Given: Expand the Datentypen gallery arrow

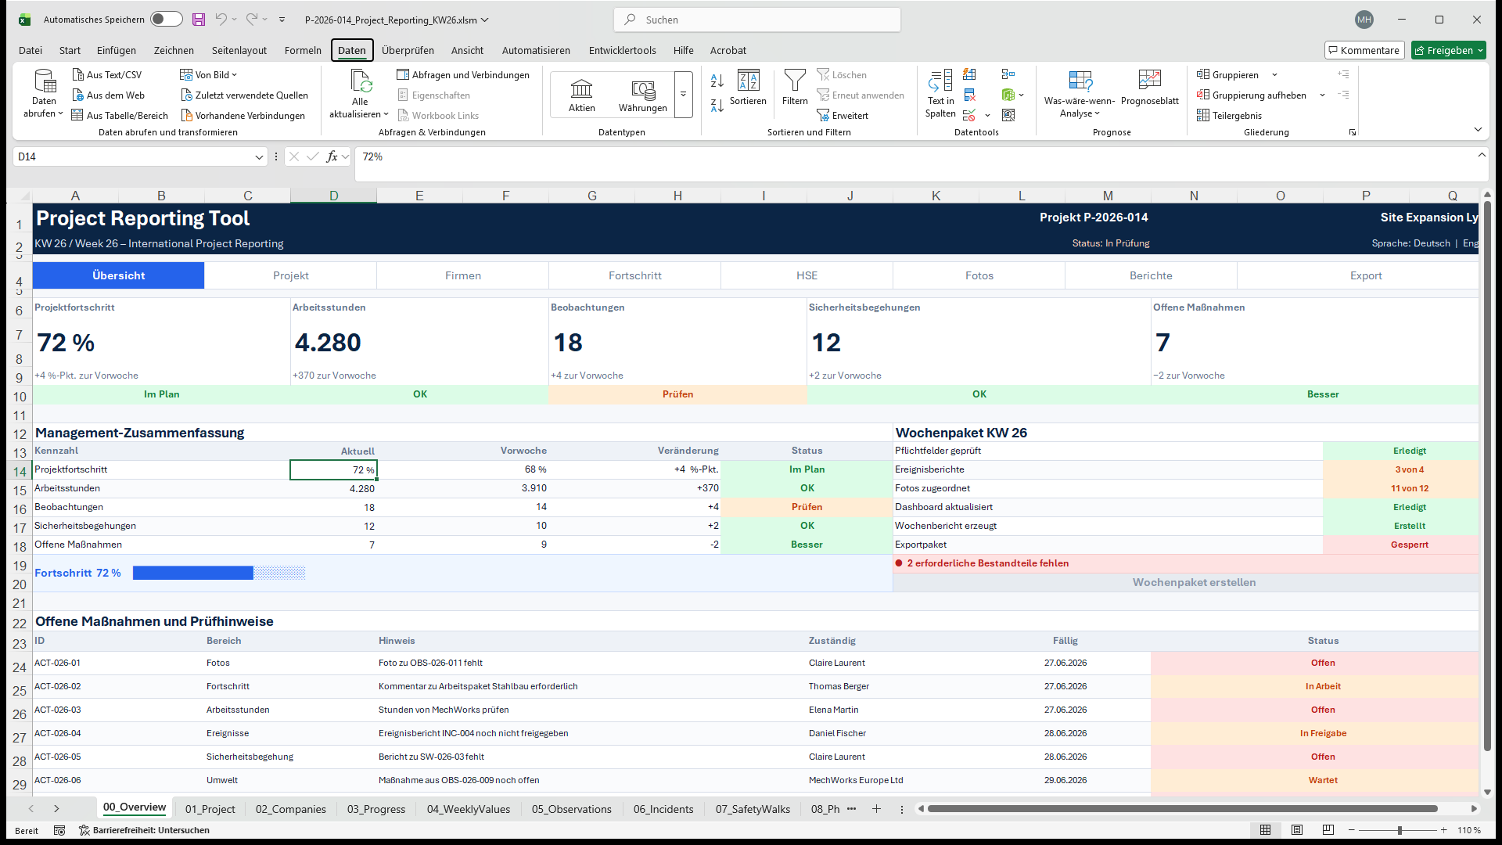Looking at the screenshot, I should [x=683, y=95].
